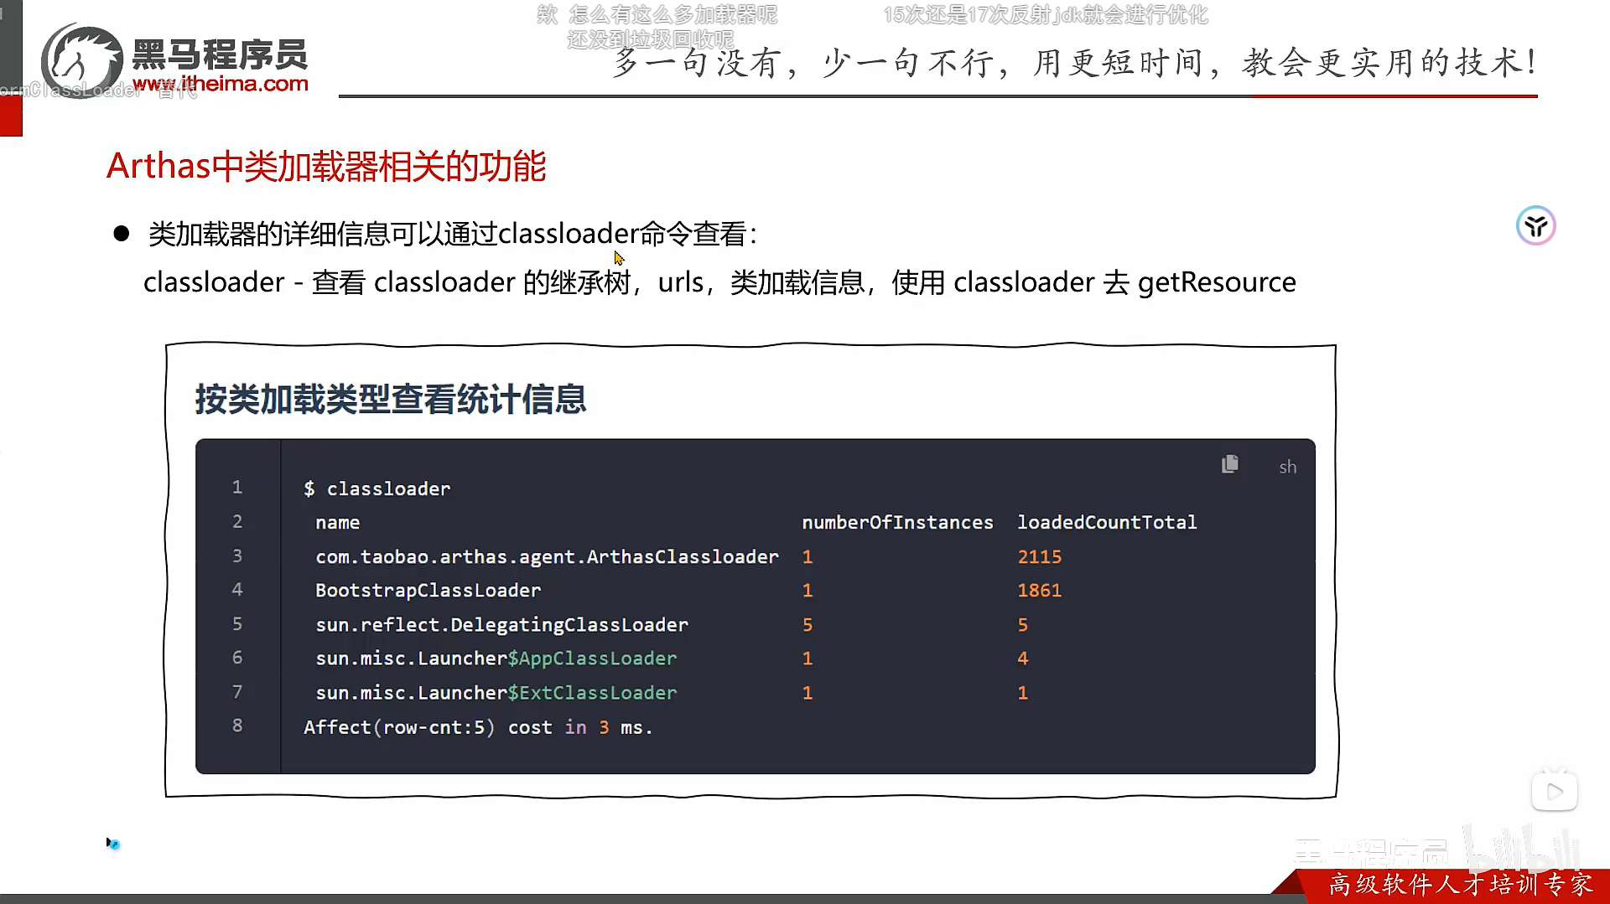Click the loaded count value 1861
The height and width of the screenshot is (904, 1610).
(1040, 591)
